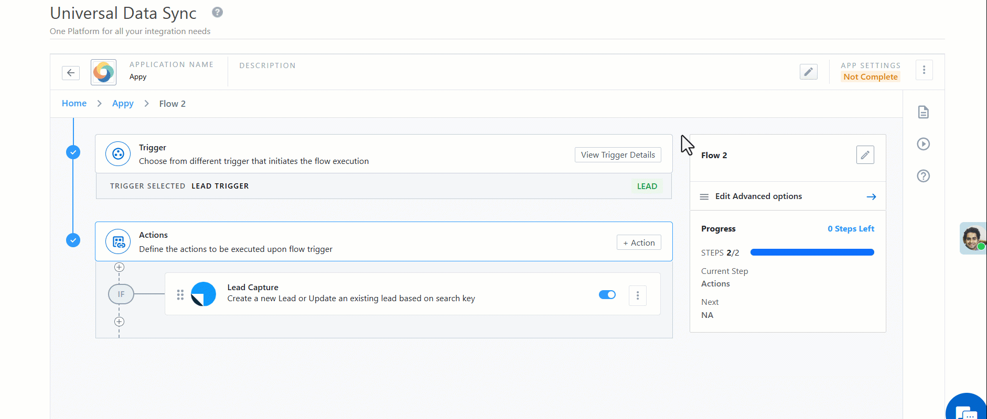Click the Edit Advanced options arrow
Screen dimensions: 987x419
tap(871, 197)
